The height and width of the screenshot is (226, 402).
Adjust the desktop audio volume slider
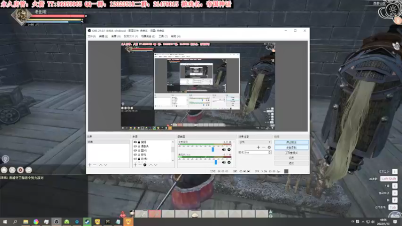click(x=213, y=149)
